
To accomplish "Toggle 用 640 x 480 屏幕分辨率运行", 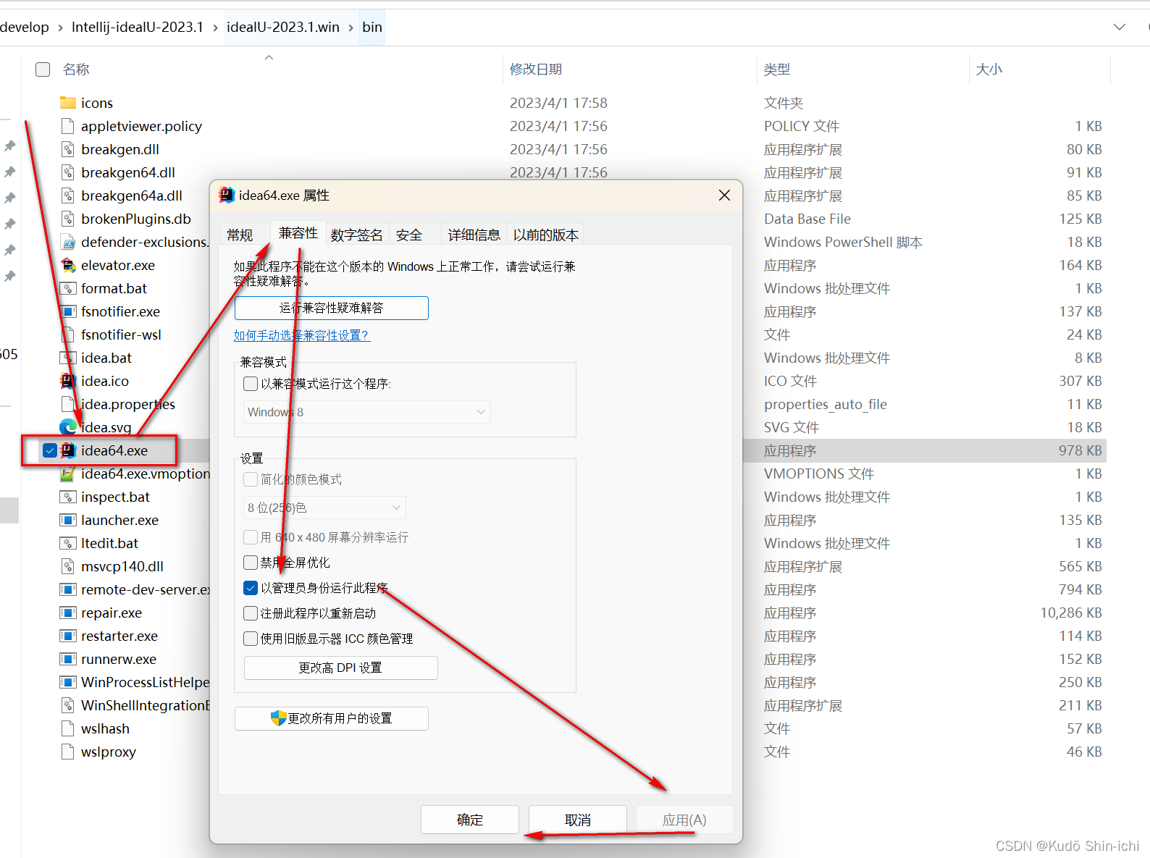I will coord(251,537).
